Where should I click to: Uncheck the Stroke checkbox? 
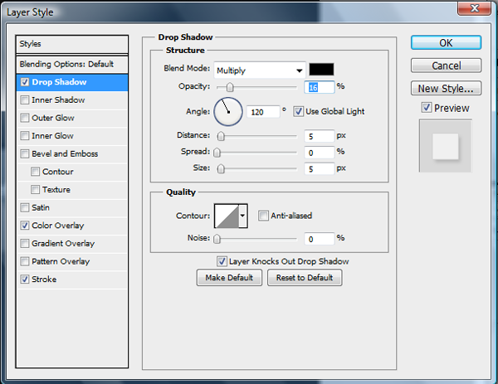click(x=25, y=279)
